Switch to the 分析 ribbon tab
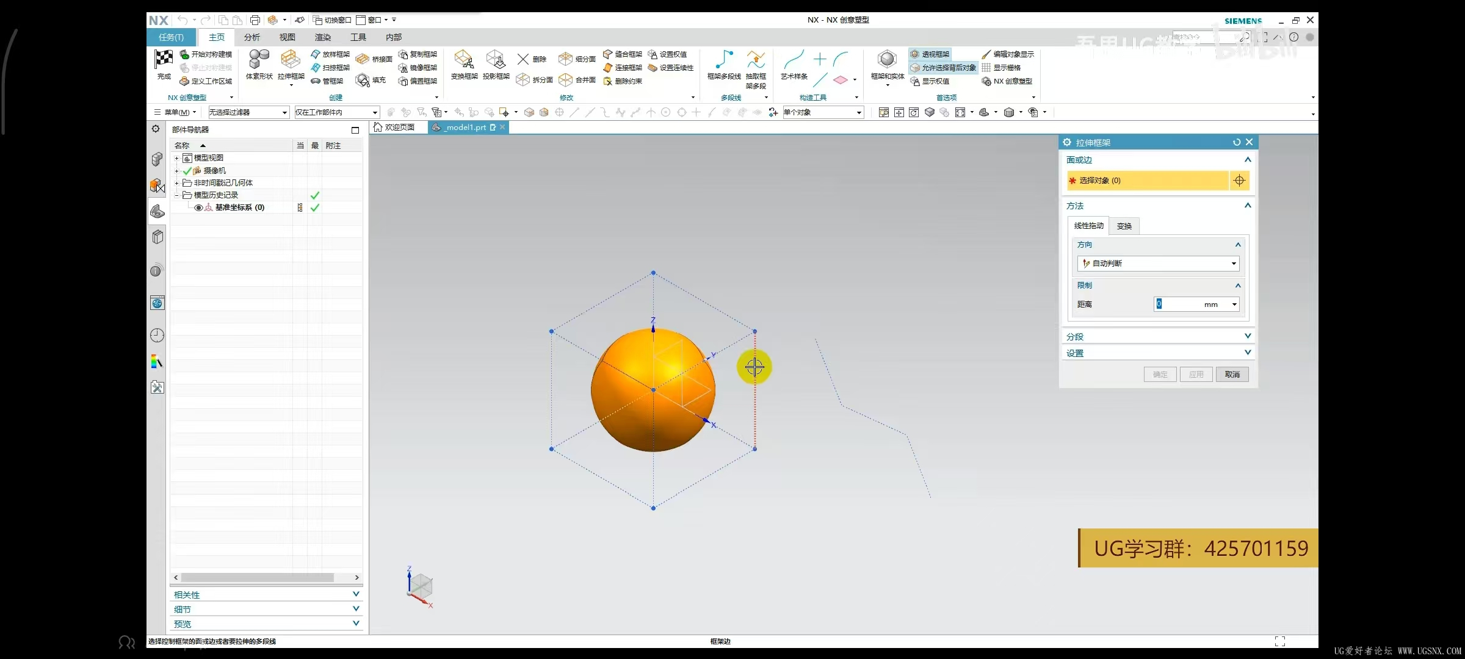1465x659 pixels. (x=251, y=37)
